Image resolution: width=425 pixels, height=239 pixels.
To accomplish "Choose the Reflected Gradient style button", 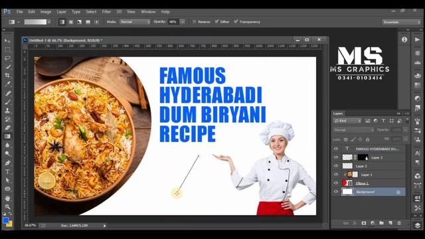I will 88,22.
